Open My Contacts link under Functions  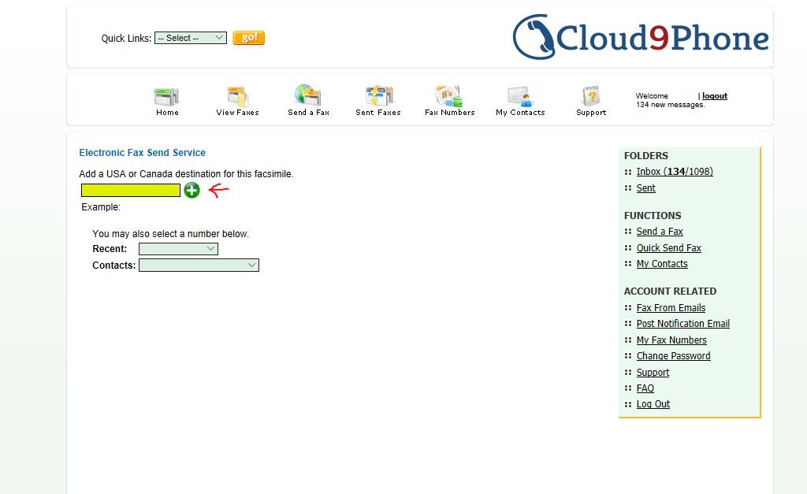[662, 263]
